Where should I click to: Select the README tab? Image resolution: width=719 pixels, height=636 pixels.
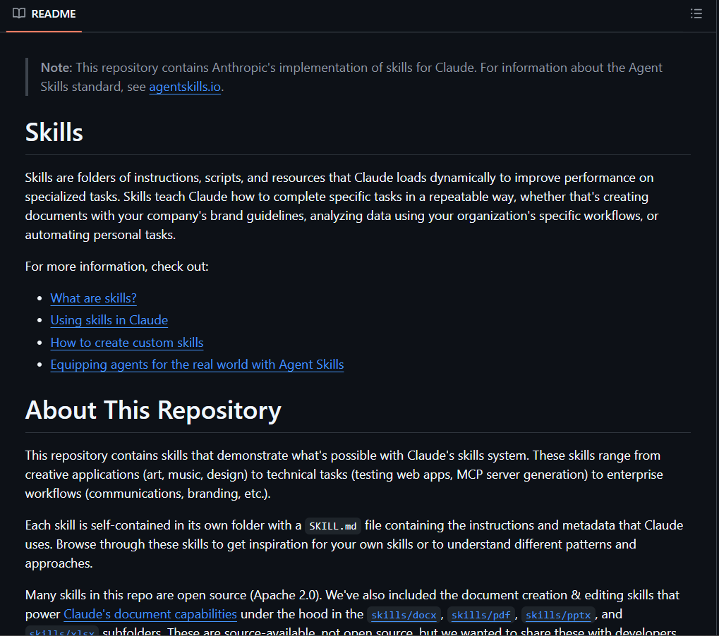pyautogui.click(x=44, y=13)
